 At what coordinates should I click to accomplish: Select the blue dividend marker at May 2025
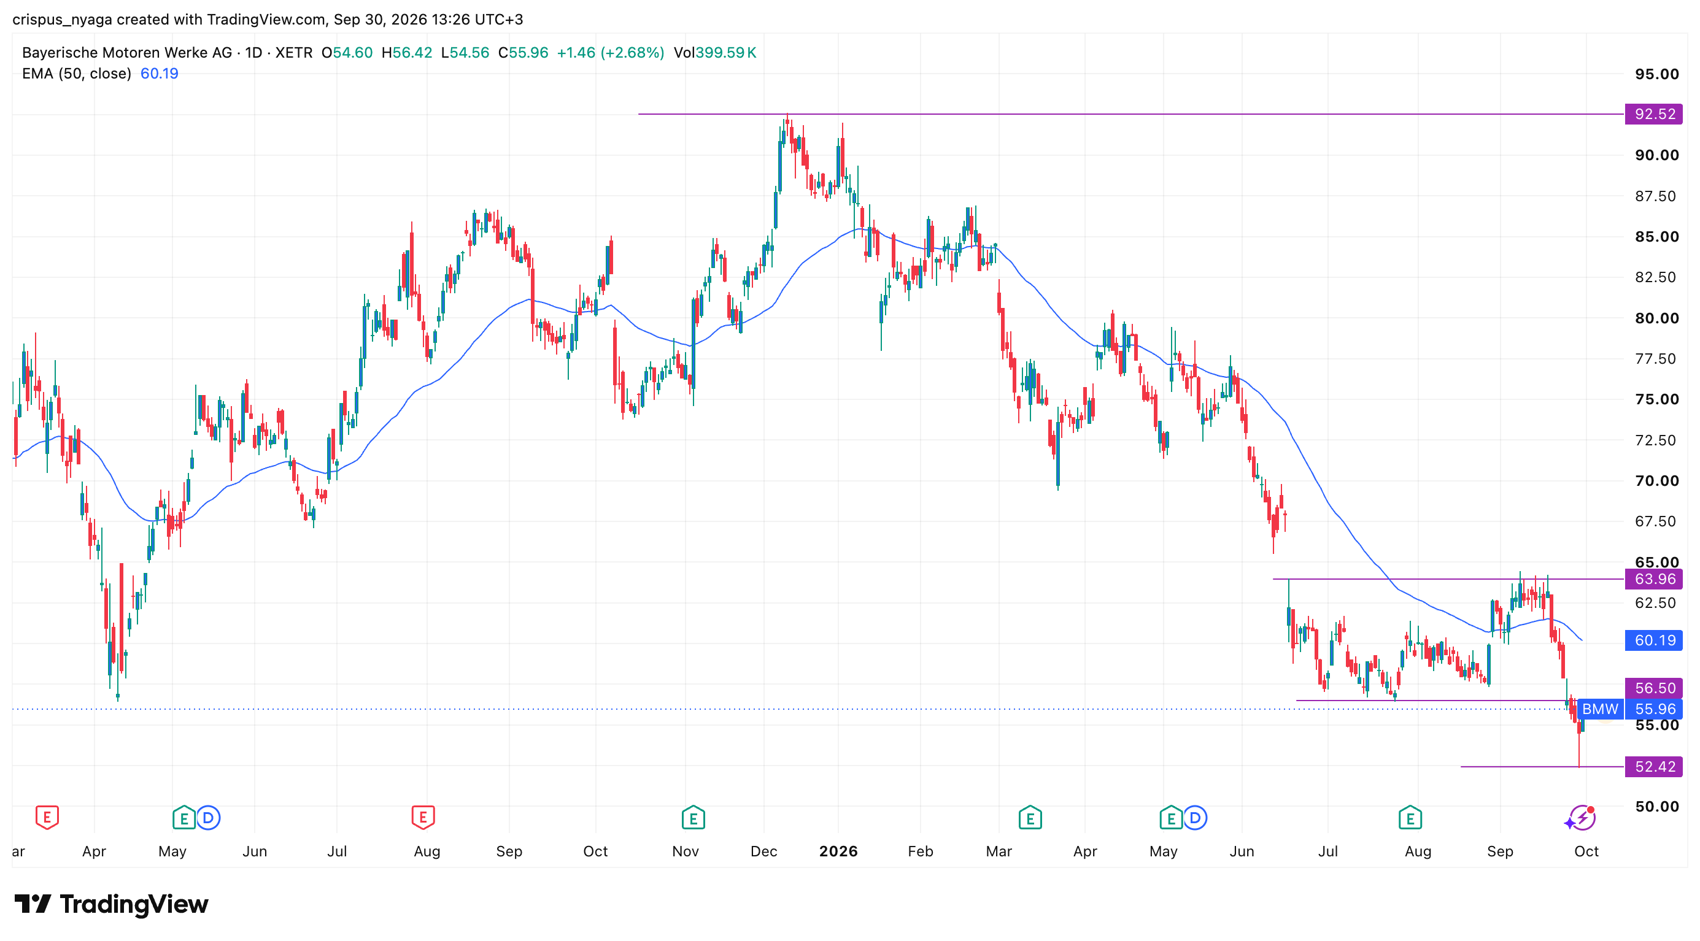(209, 818)
